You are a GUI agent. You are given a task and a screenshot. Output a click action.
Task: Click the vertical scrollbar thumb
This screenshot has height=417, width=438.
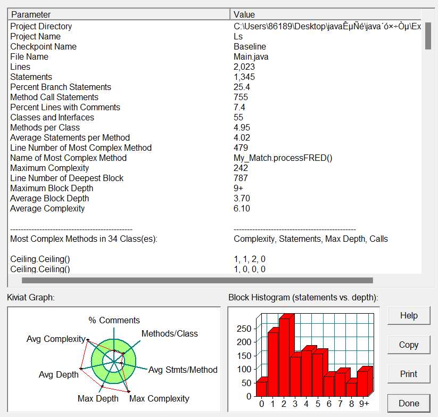[x=428, y=36]
